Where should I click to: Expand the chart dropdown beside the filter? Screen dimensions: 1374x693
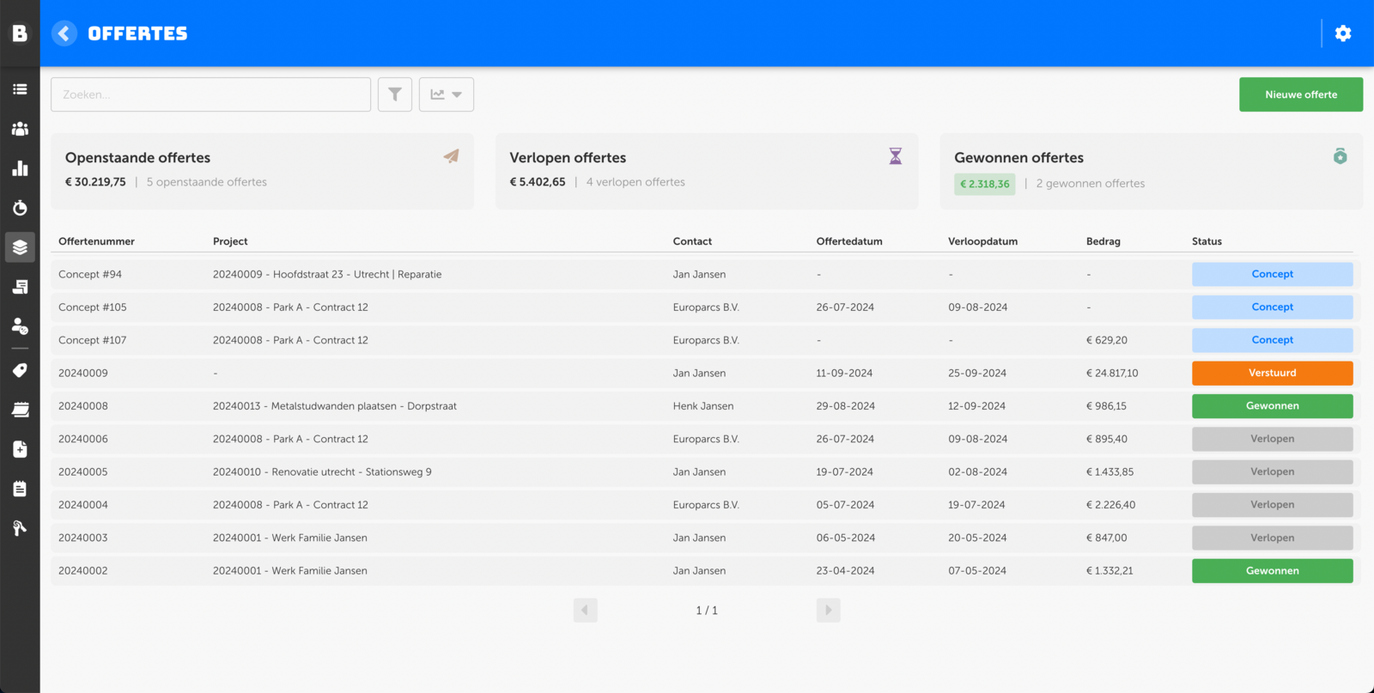447,94
